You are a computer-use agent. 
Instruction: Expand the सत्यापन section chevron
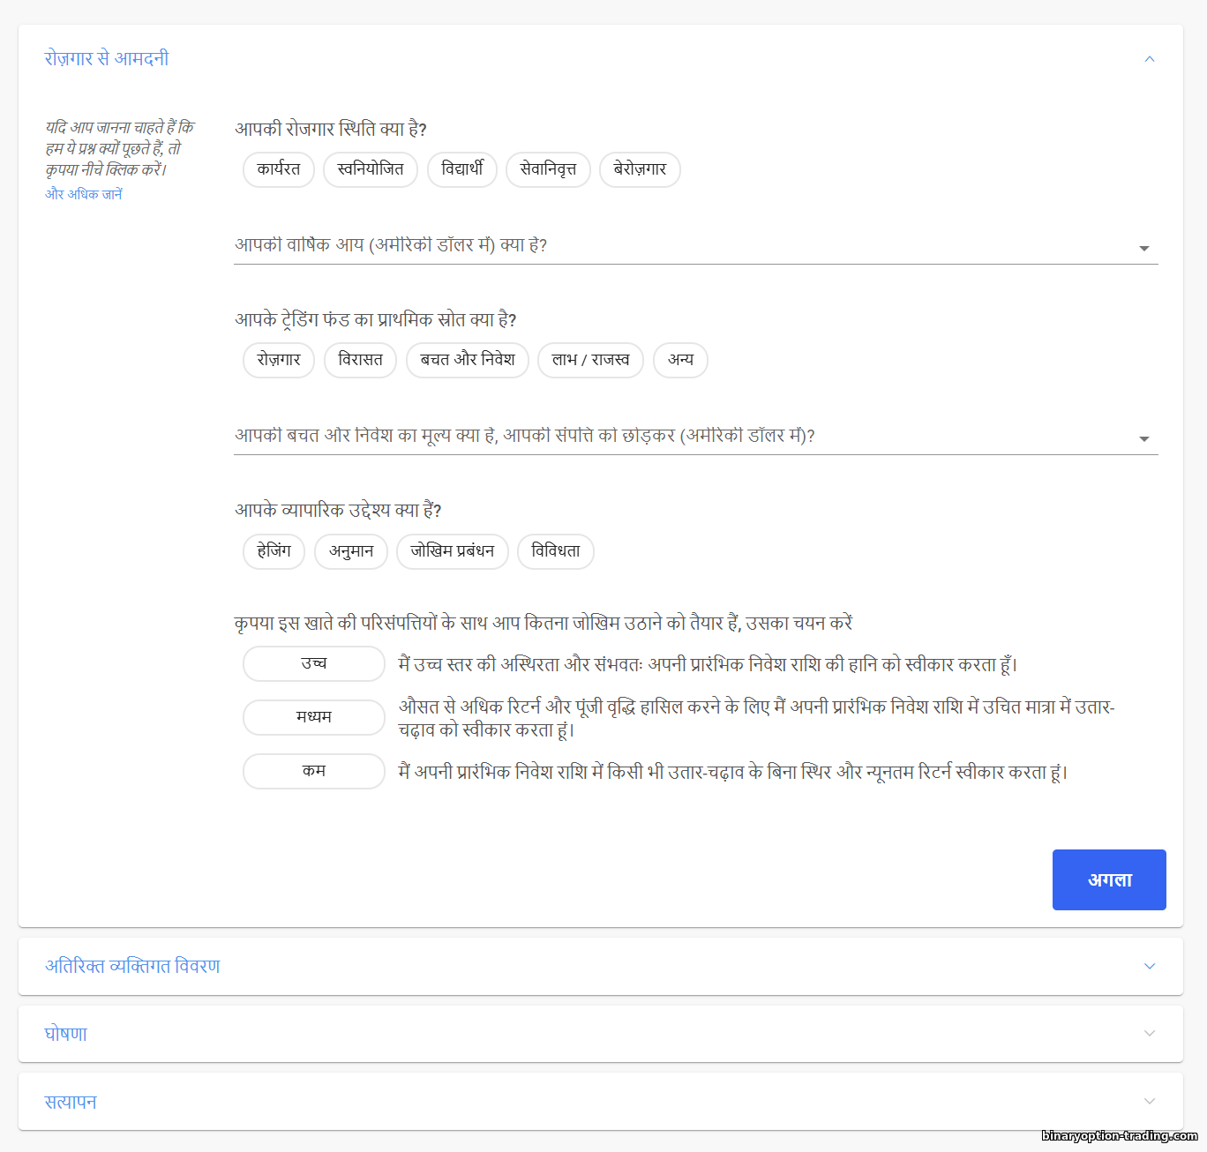tap(1149, 1101)
